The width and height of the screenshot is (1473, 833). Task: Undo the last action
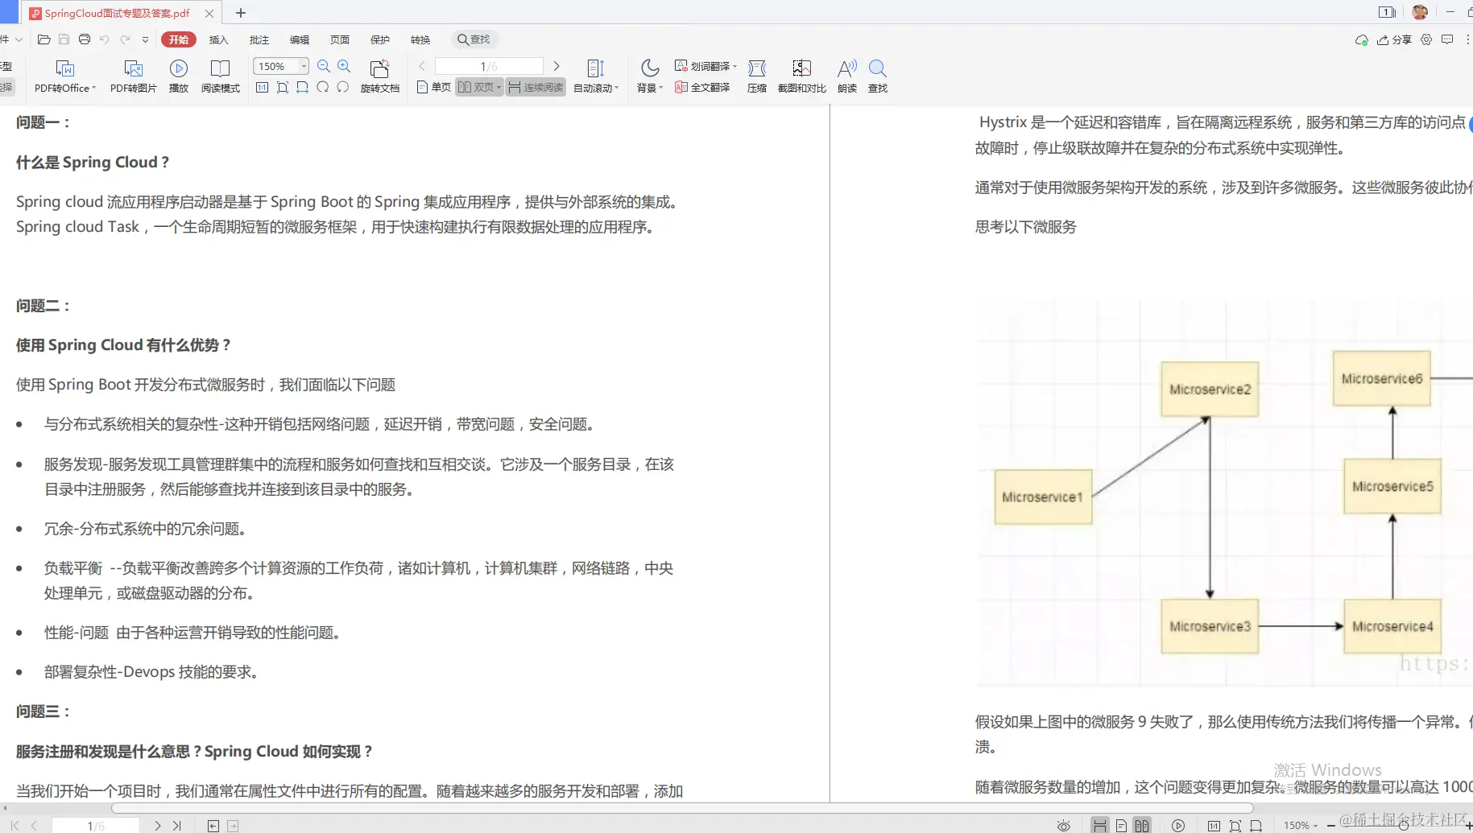click(x=105, y=39)
